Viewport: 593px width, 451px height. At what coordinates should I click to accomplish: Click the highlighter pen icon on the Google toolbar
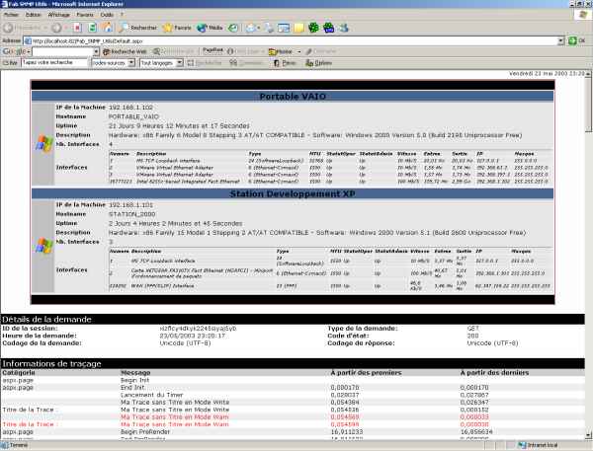pyautogui.click(x=309, y=51)
